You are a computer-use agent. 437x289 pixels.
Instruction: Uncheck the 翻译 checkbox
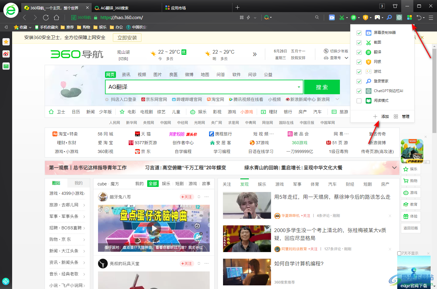[359, 52]
